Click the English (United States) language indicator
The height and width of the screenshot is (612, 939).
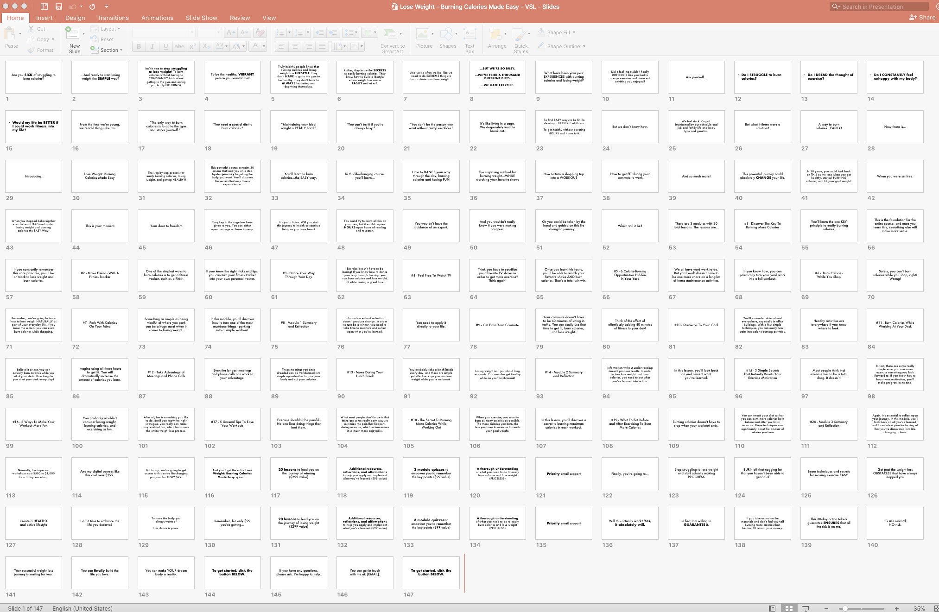click(x=82, y=608)
